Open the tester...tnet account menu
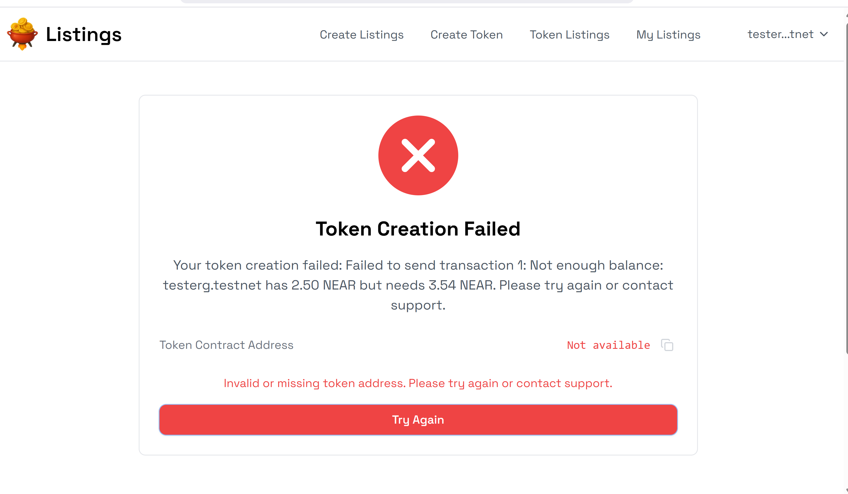Image resolution: width=848 pixels, height=494 pixels. click(x=780, y=34)
